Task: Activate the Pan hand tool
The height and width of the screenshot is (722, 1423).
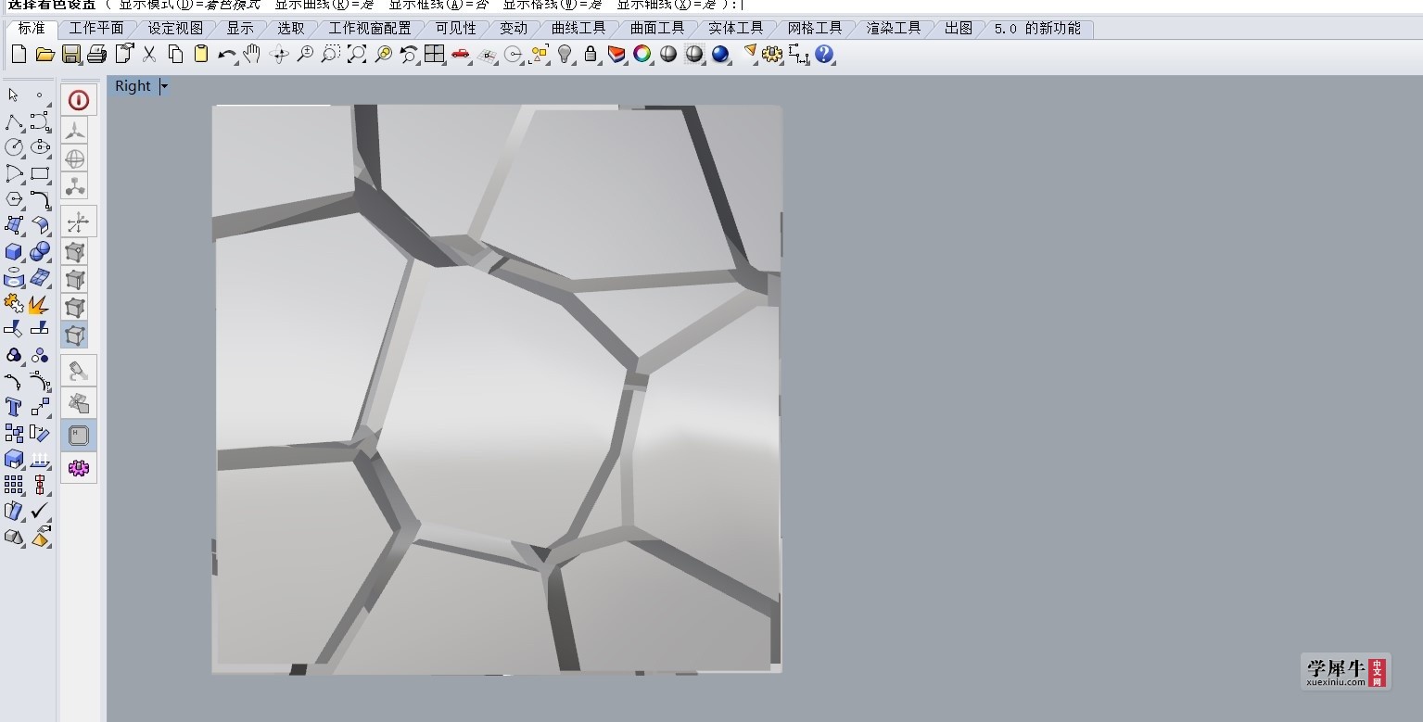Action: click(x=252, y=55)
